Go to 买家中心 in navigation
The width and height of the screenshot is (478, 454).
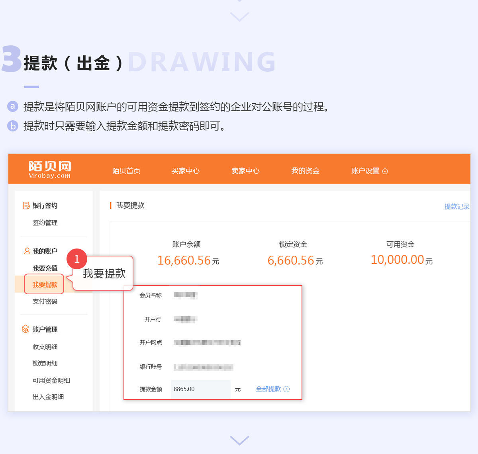[186, 171]
